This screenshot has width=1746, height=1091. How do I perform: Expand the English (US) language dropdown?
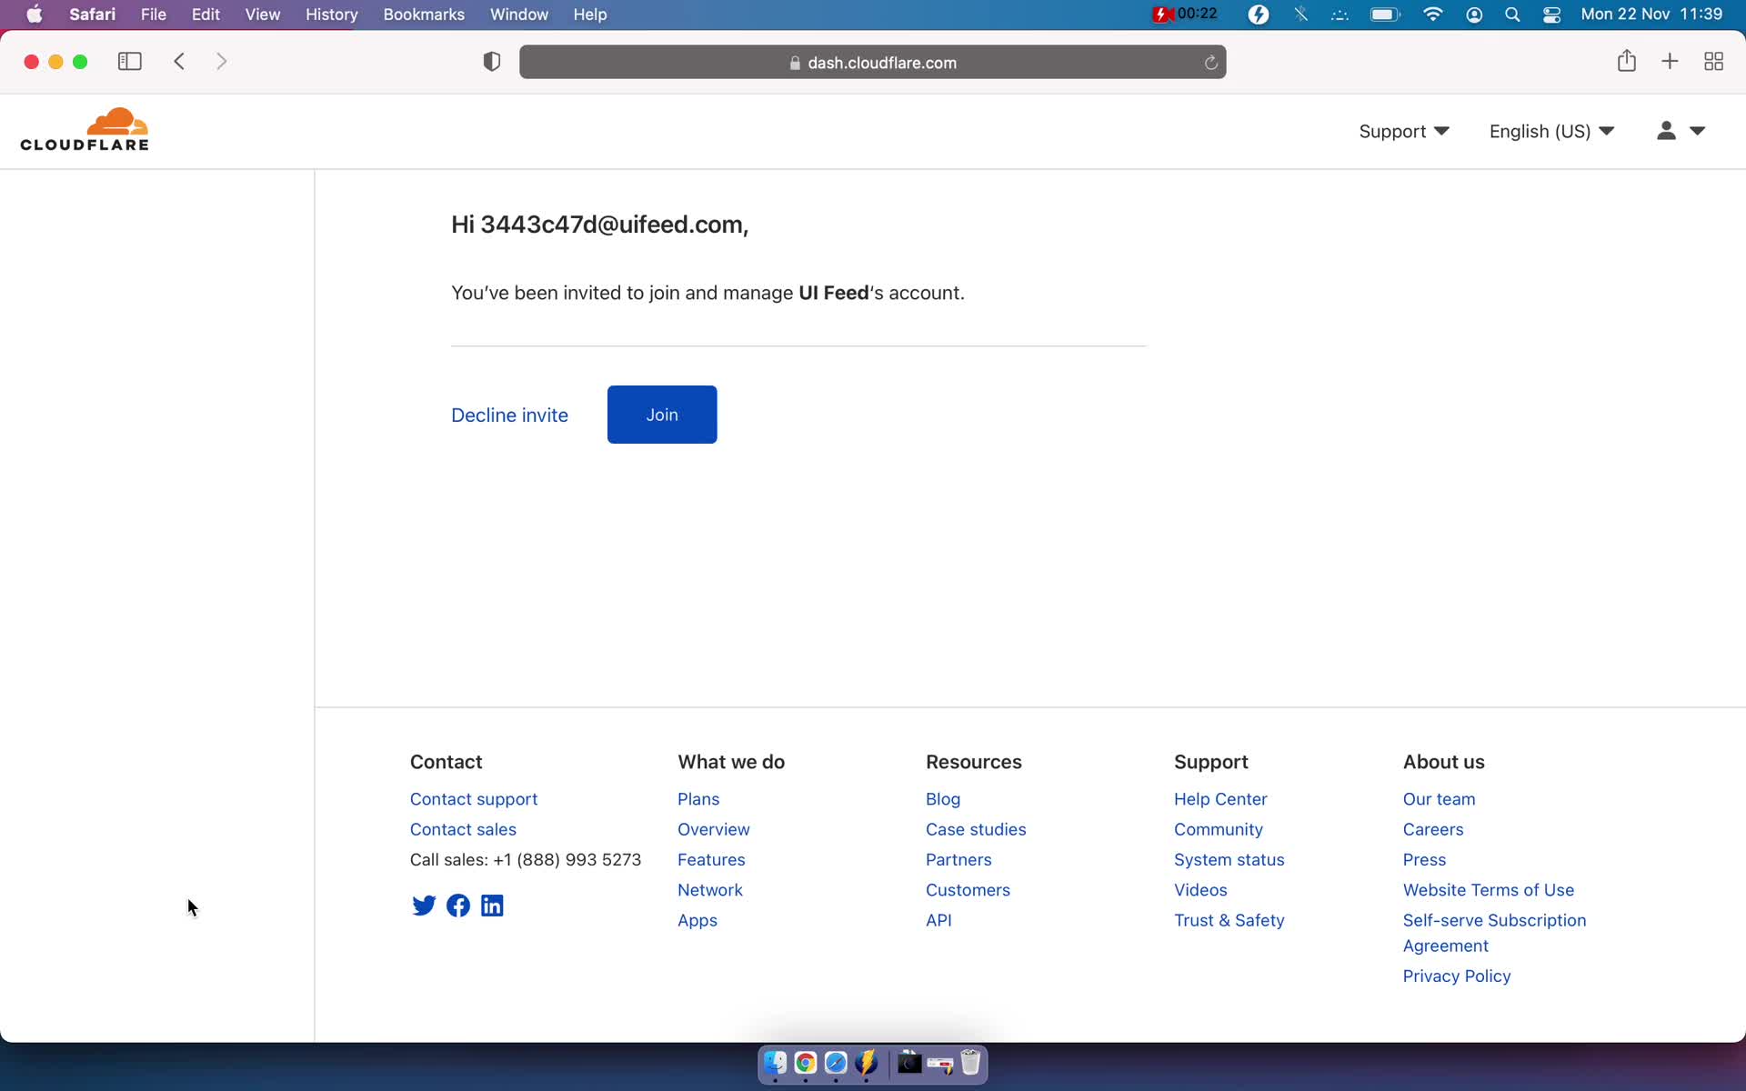coord(1551,131)
